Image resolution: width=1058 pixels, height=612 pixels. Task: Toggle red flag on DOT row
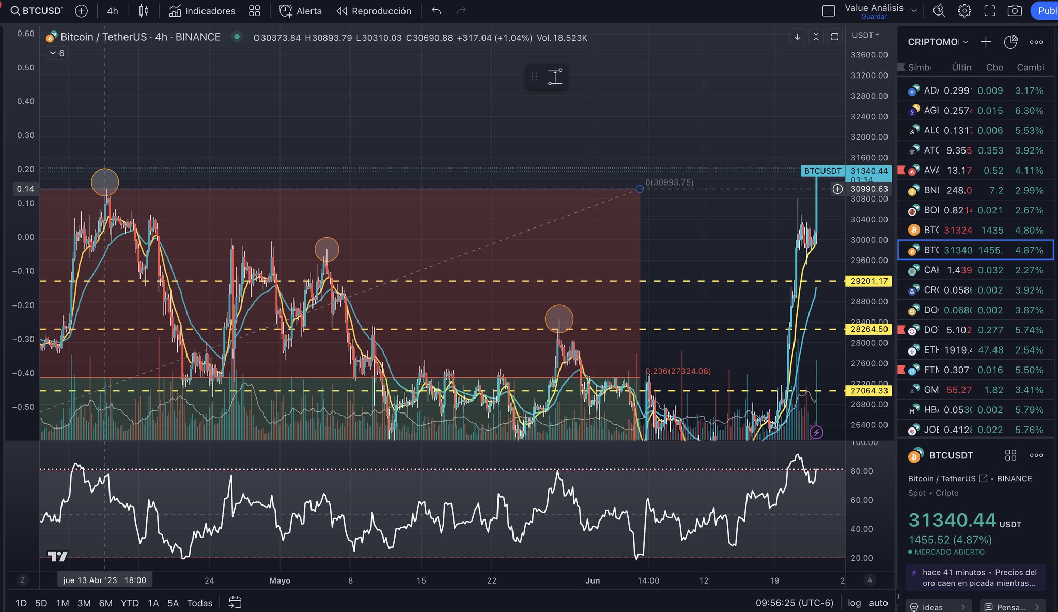click(901, 330)
